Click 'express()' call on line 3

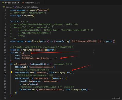click(29, 16)
